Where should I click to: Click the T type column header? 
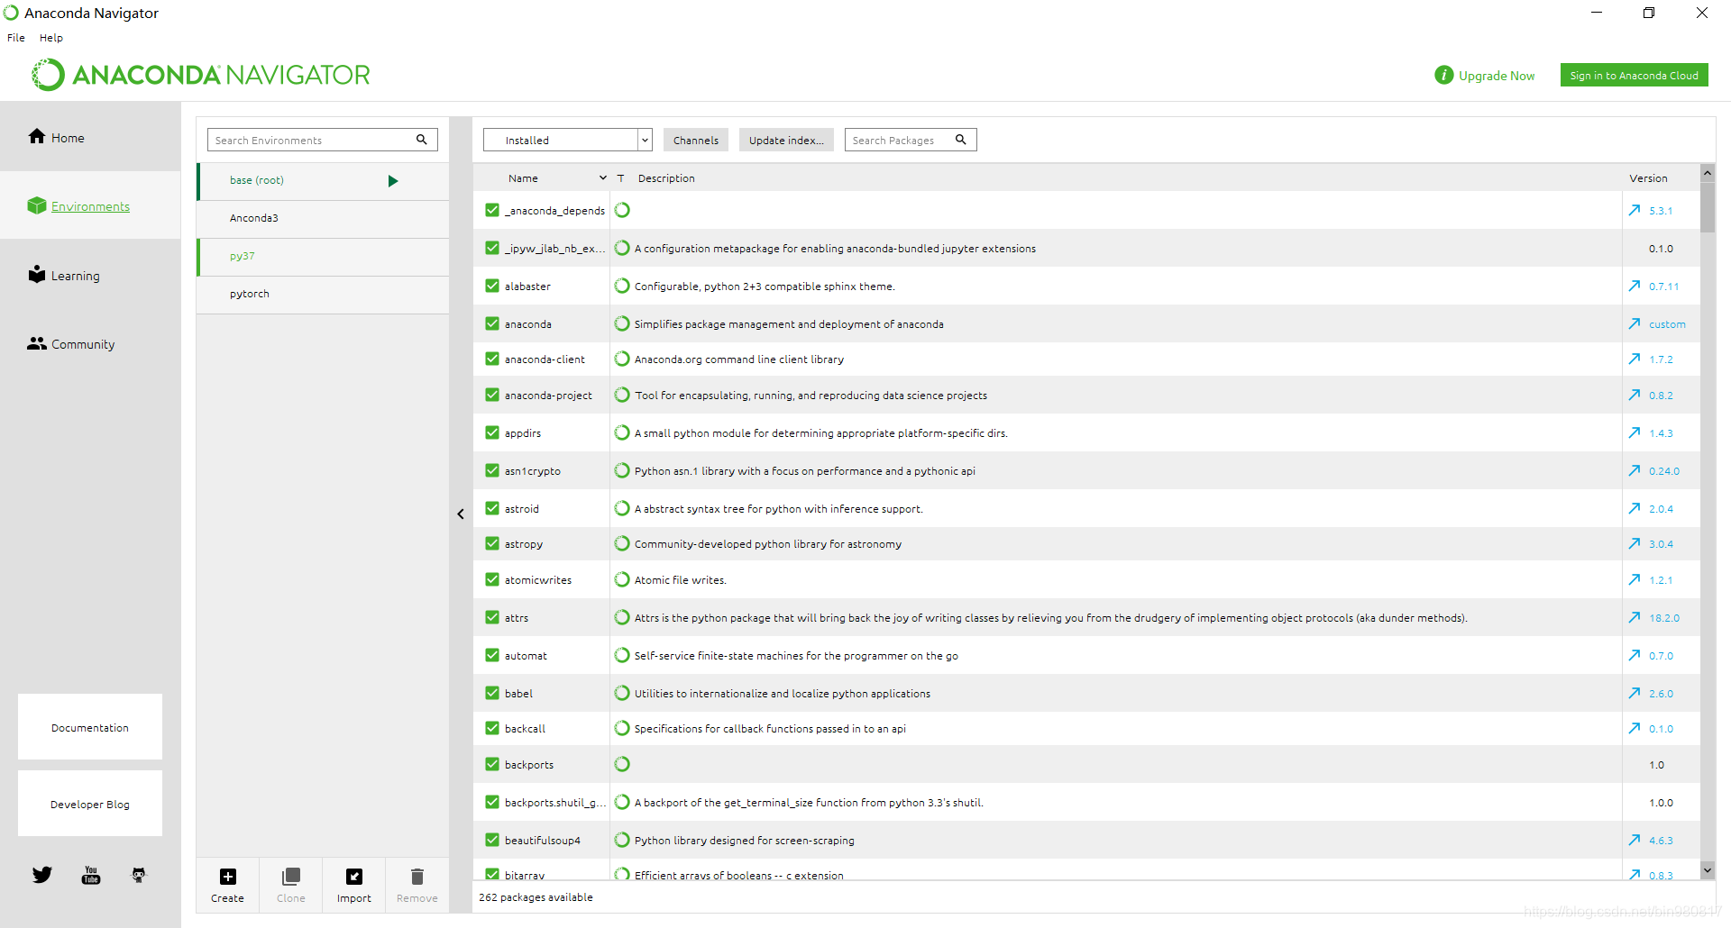(x=620, y=177)
